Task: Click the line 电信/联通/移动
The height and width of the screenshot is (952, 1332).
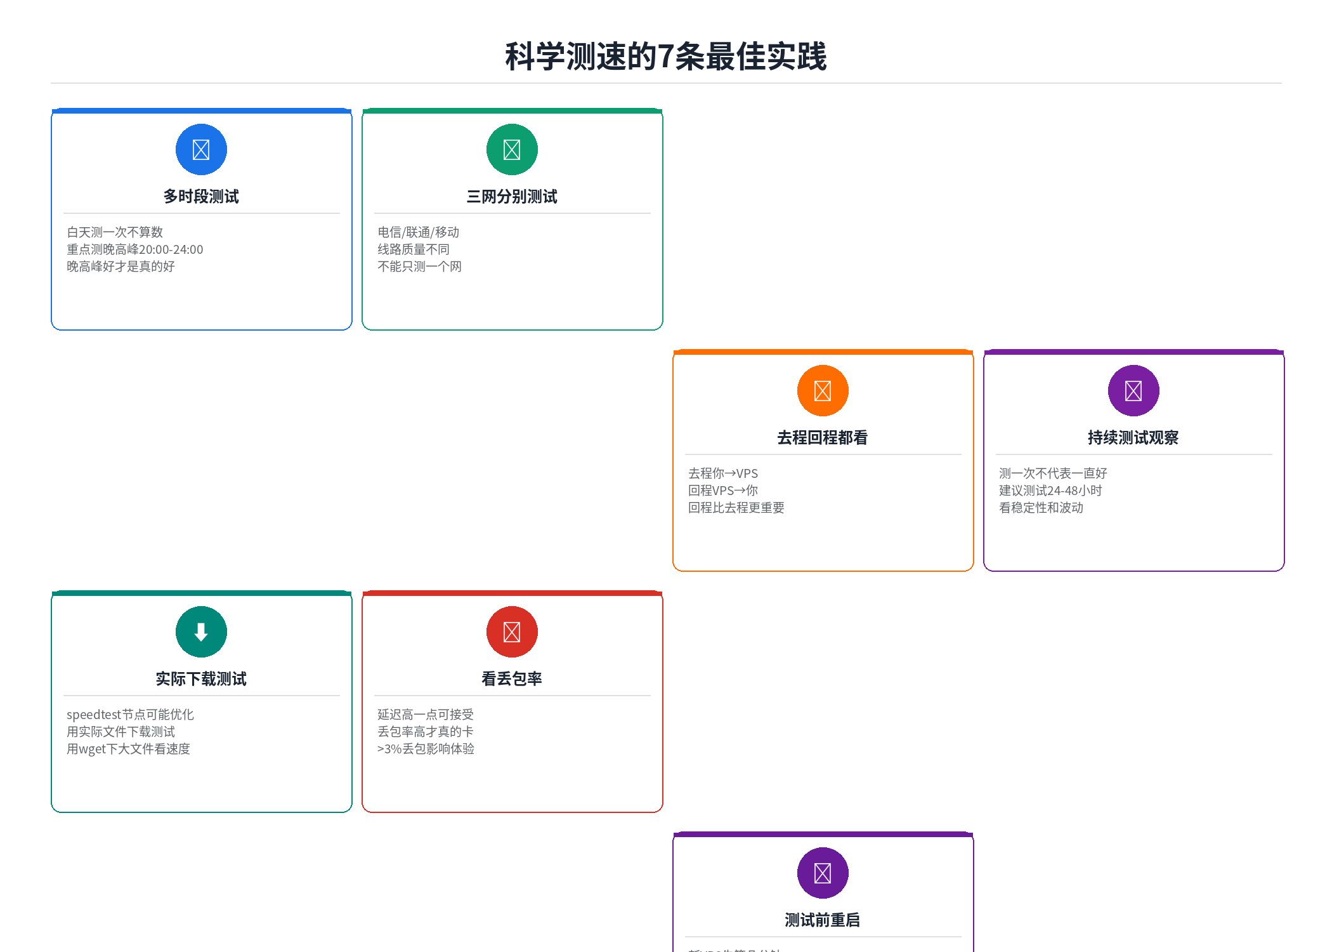Action: (419, 232)
